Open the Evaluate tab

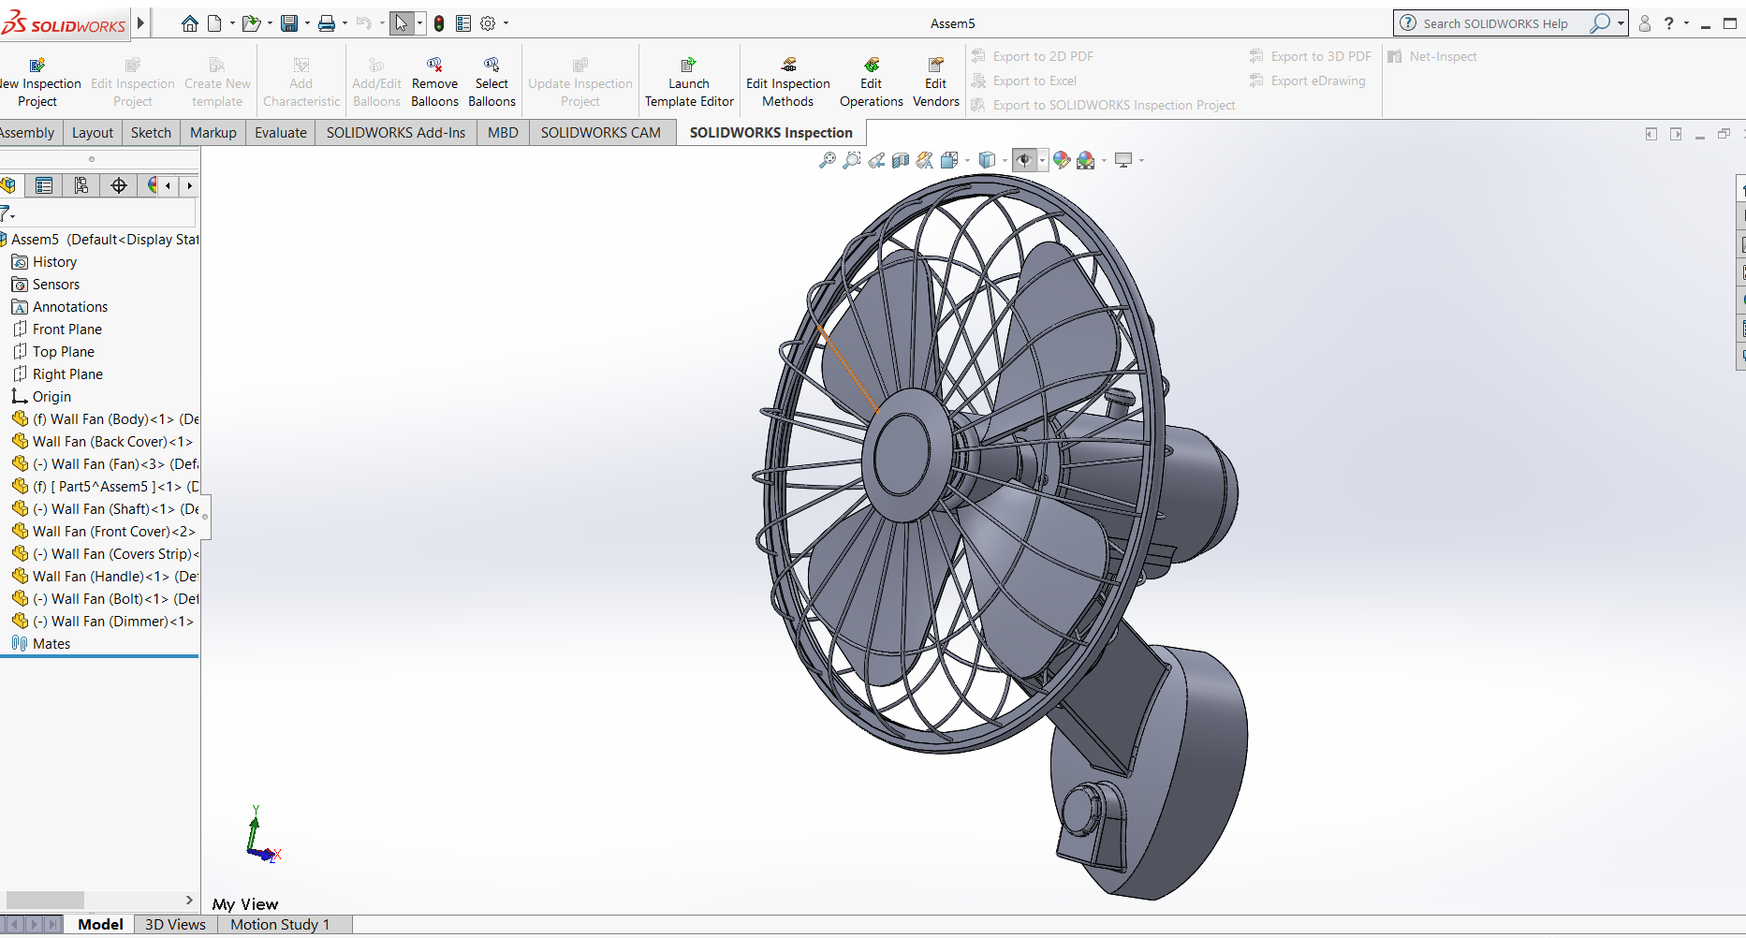(281, 133)
